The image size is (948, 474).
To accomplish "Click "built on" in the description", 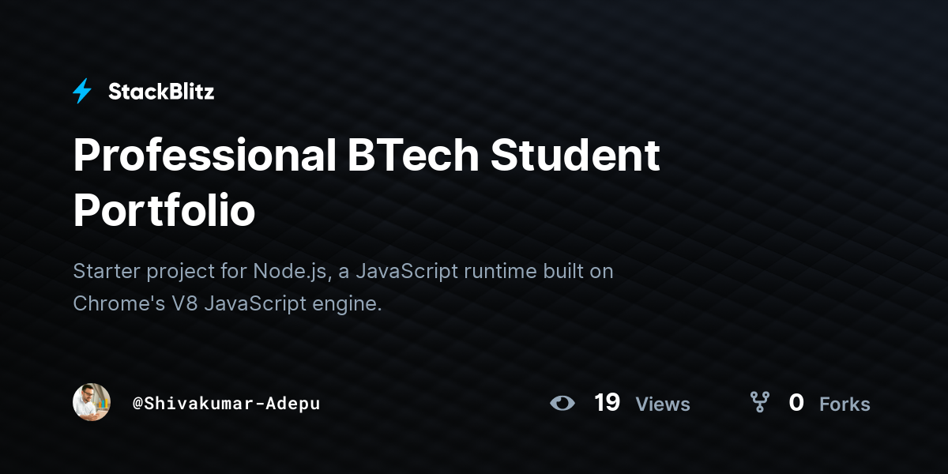I will click(574, 271).
